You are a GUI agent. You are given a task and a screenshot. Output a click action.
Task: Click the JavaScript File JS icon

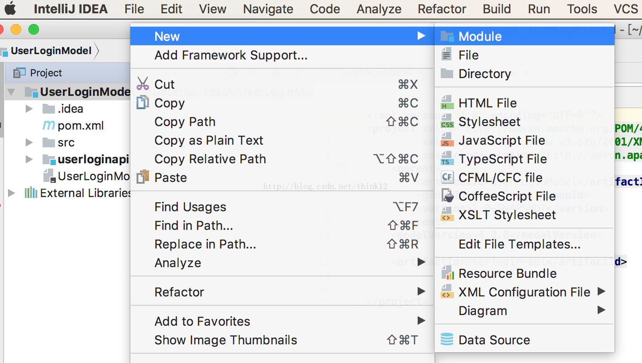pyautogui.click(x=447, y=140)
